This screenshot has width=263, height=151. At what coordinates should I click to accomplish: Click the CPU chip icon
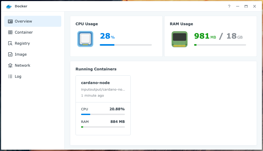[85, 39]
